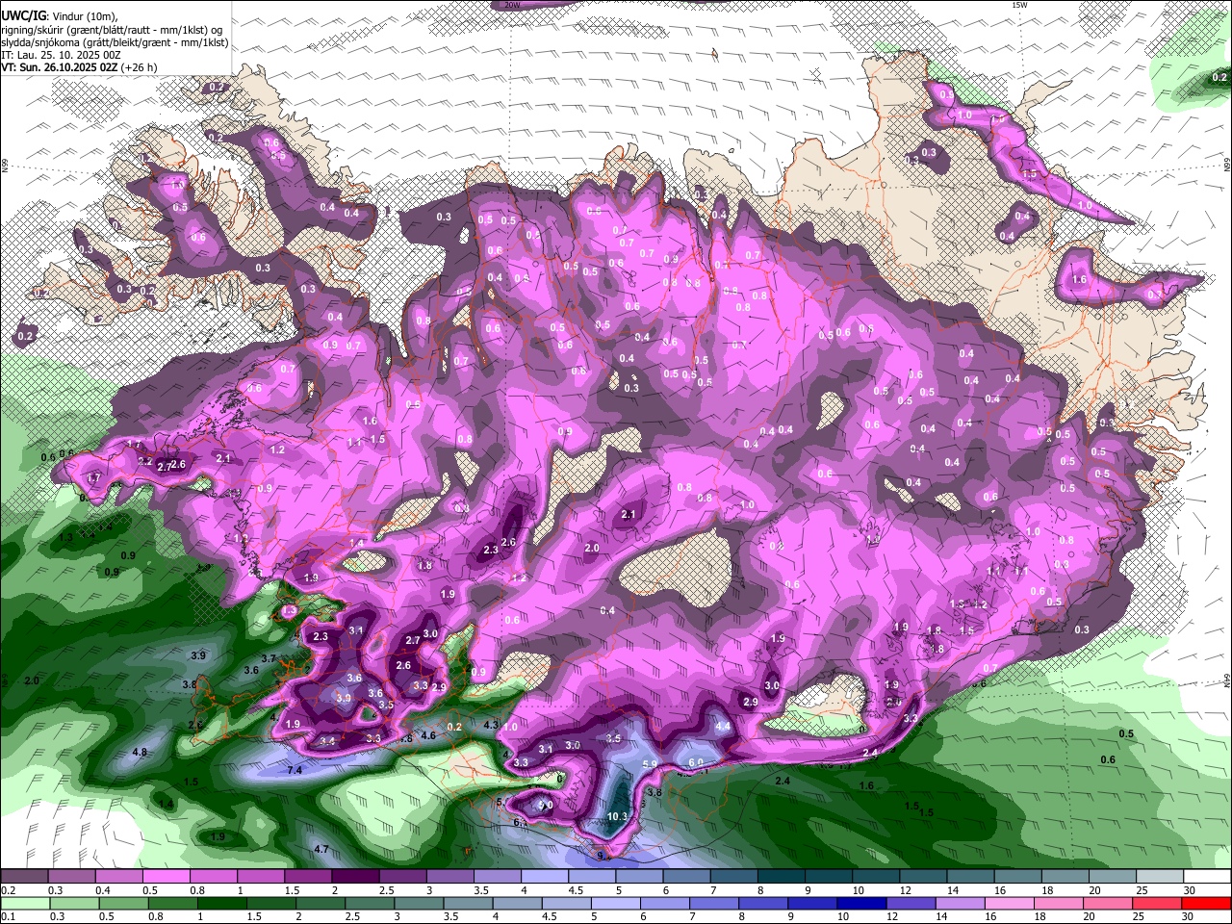This screenshot has width=1232, height=924.
Task: Select the palest green swatch above 0.1 on the rain scale
Action: tap(25, 903)
